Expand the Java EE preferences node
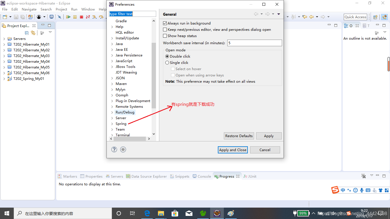The image size is (390, 219). coord(112,50)
